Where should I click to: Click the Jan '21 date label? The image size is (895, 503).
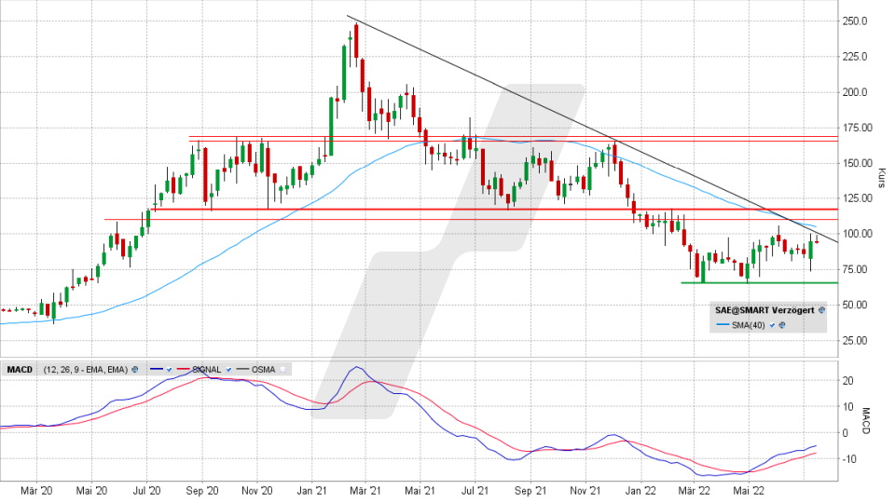point(311,491)
